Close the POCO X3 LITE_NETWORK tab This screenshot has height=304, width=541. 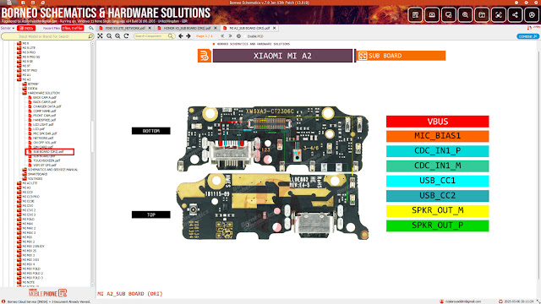(x=150, y=28)
